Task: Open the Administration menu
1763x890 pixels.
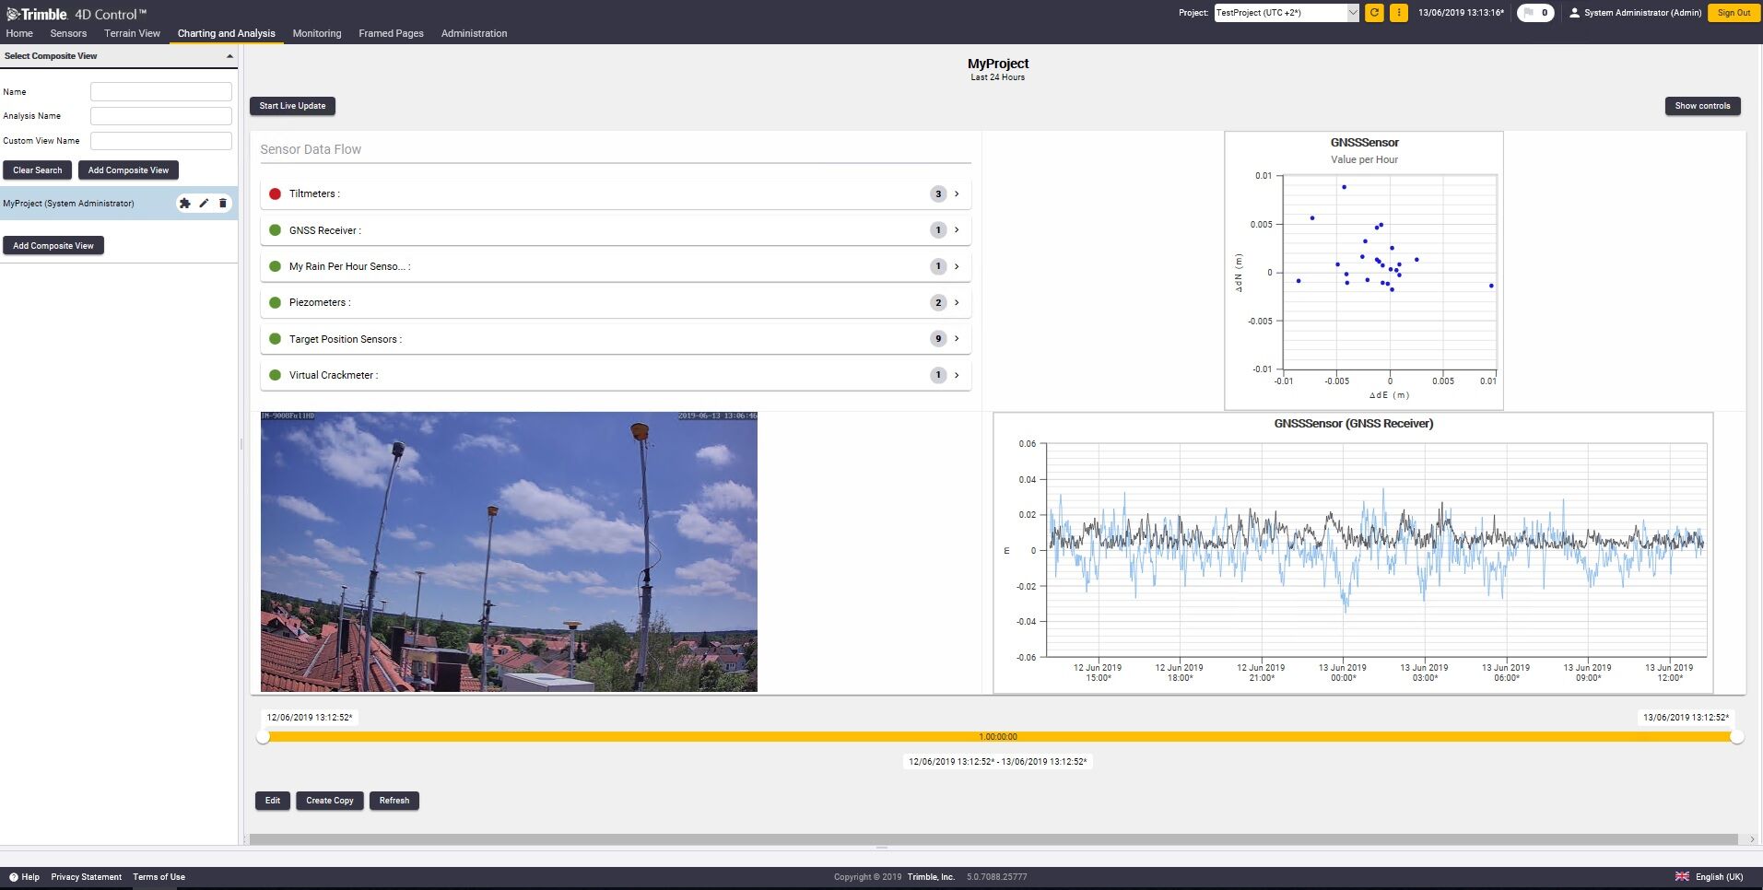Action: [x=474, y=33]
